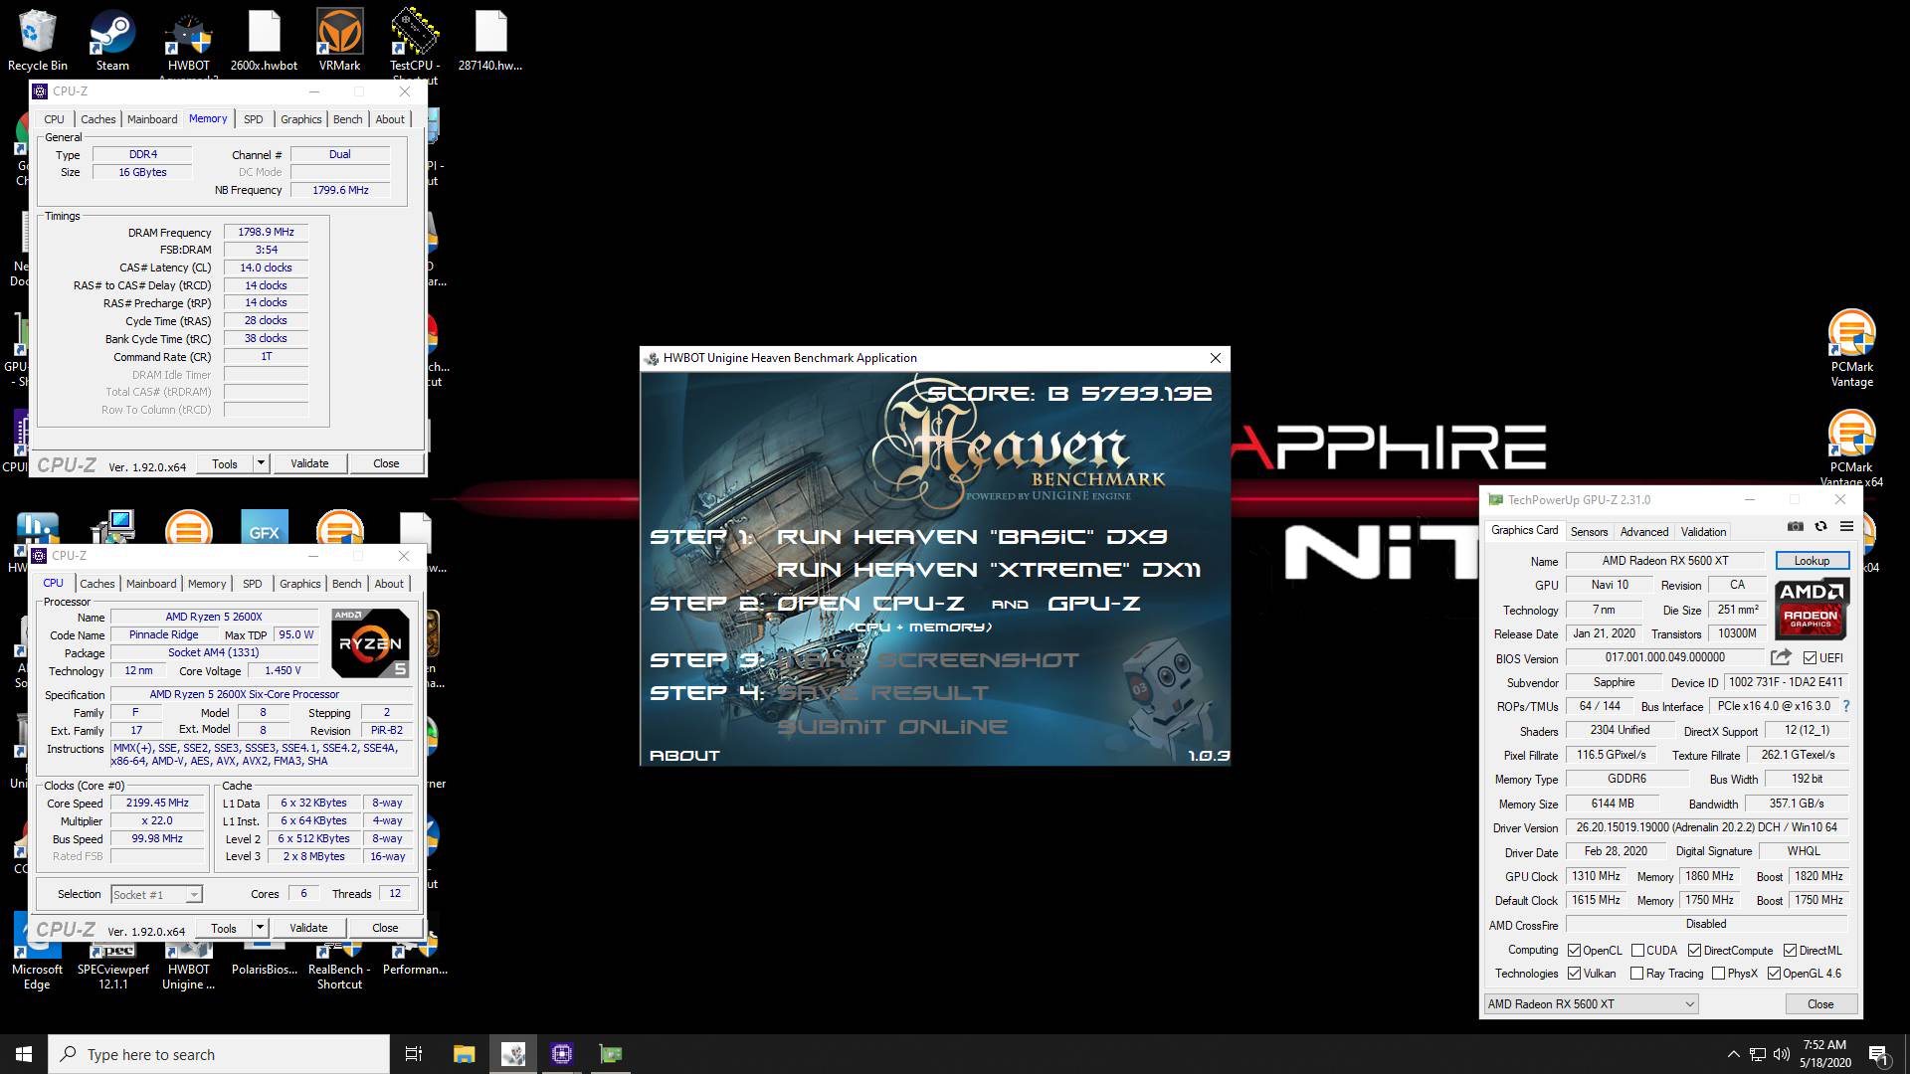This screenshot has width=1910, height=1074.
Task: Open SPECviewperf 12.1.1 shortcut
Action: [112, 967]
